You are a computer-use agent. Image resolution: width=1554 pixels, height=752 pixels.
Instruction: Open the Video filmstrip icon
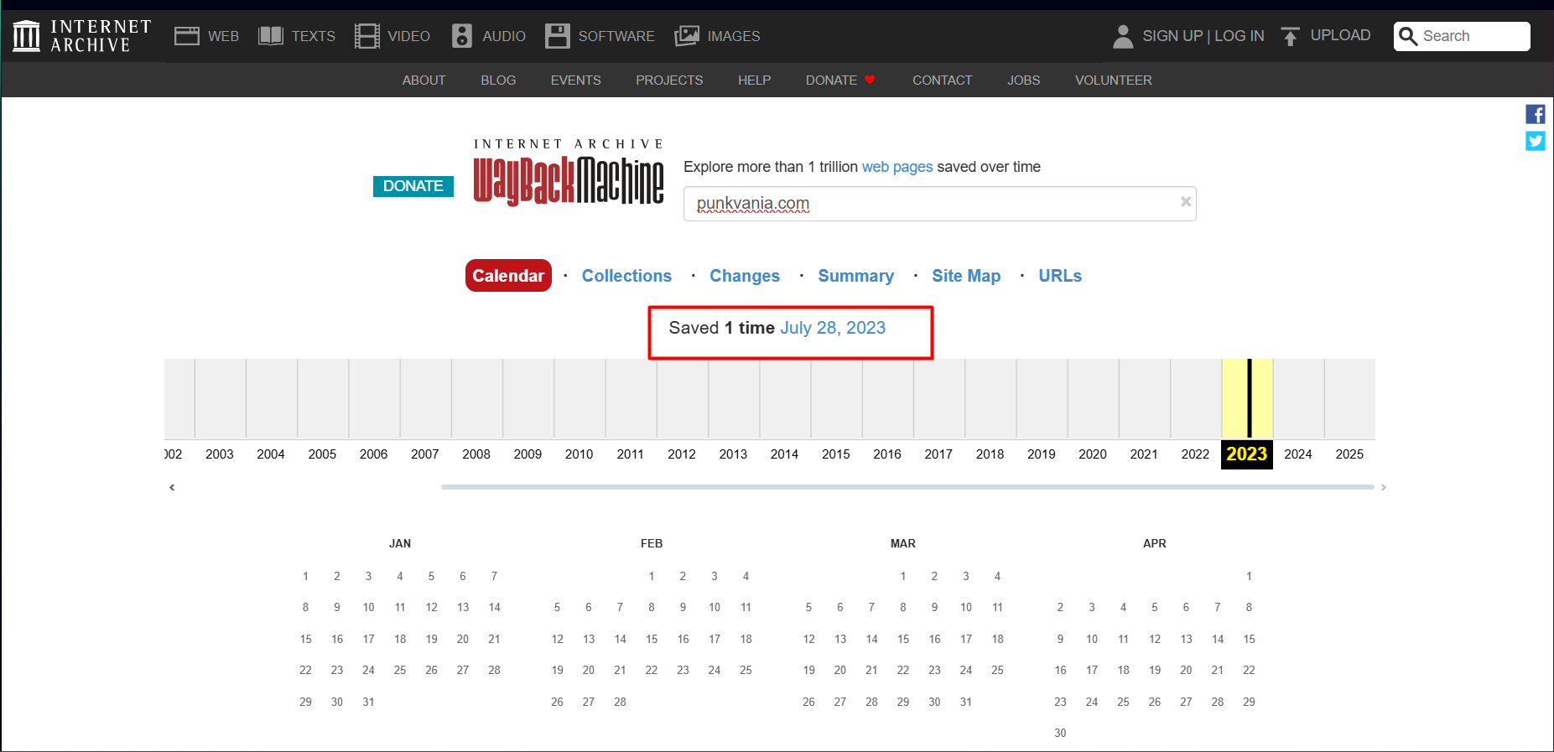pyautogui.click(x=366, y=36)
